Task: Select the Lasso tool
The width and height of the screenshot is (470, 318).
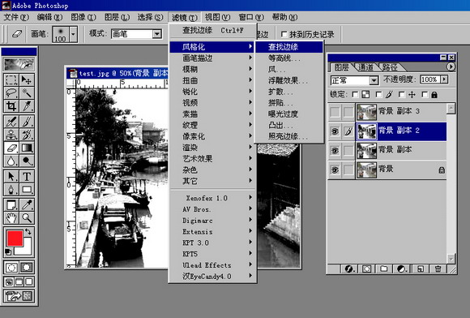Action: (x=11, y=93)
